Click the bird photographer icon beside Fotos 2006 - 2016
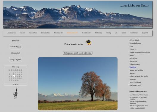Screen dimensions: 157x112 (88, 42)
